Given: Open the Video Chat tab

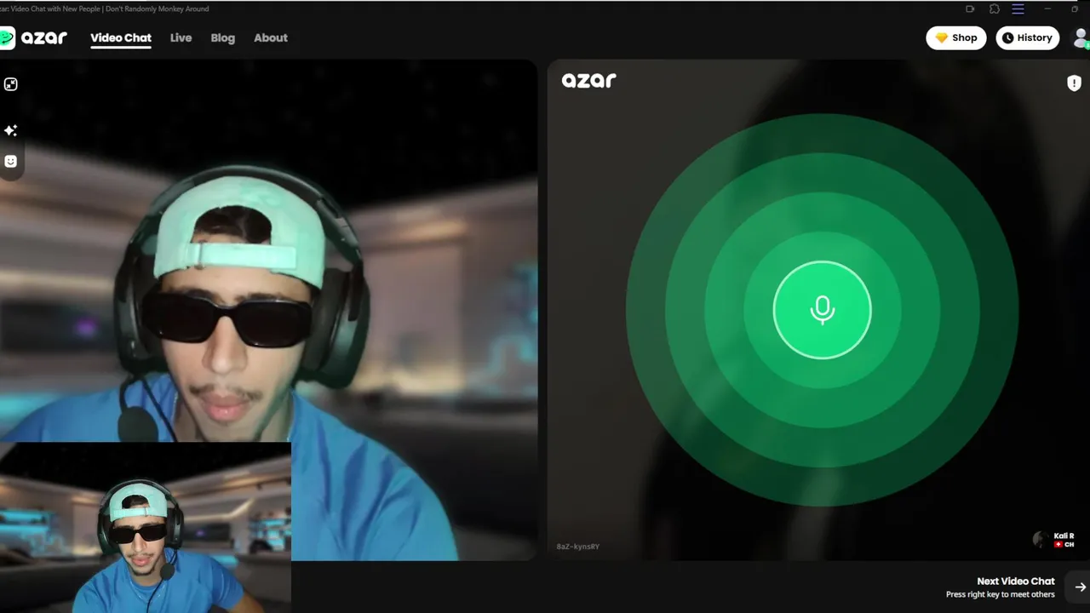Looking at the screenshot, I should [121, 37].
